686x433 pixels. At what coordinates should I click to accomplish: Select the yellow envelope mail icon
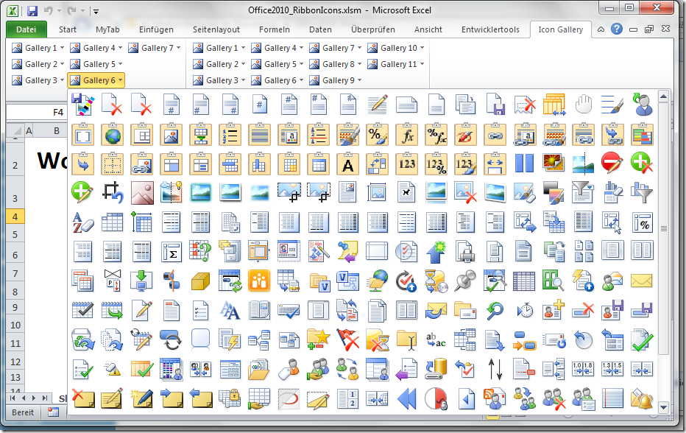point(642,281)
